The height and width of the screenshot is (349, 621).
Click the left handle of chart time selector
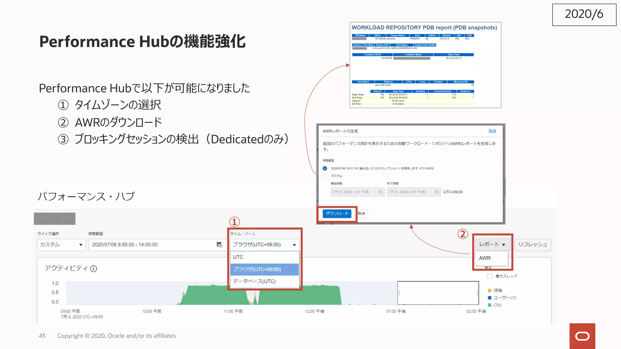point(399,293)
